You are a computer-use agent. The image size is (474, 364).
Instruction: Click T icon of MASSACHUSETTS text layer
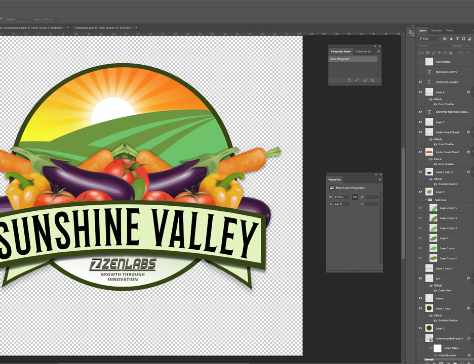pyautogui.click(x=429, y=72)
